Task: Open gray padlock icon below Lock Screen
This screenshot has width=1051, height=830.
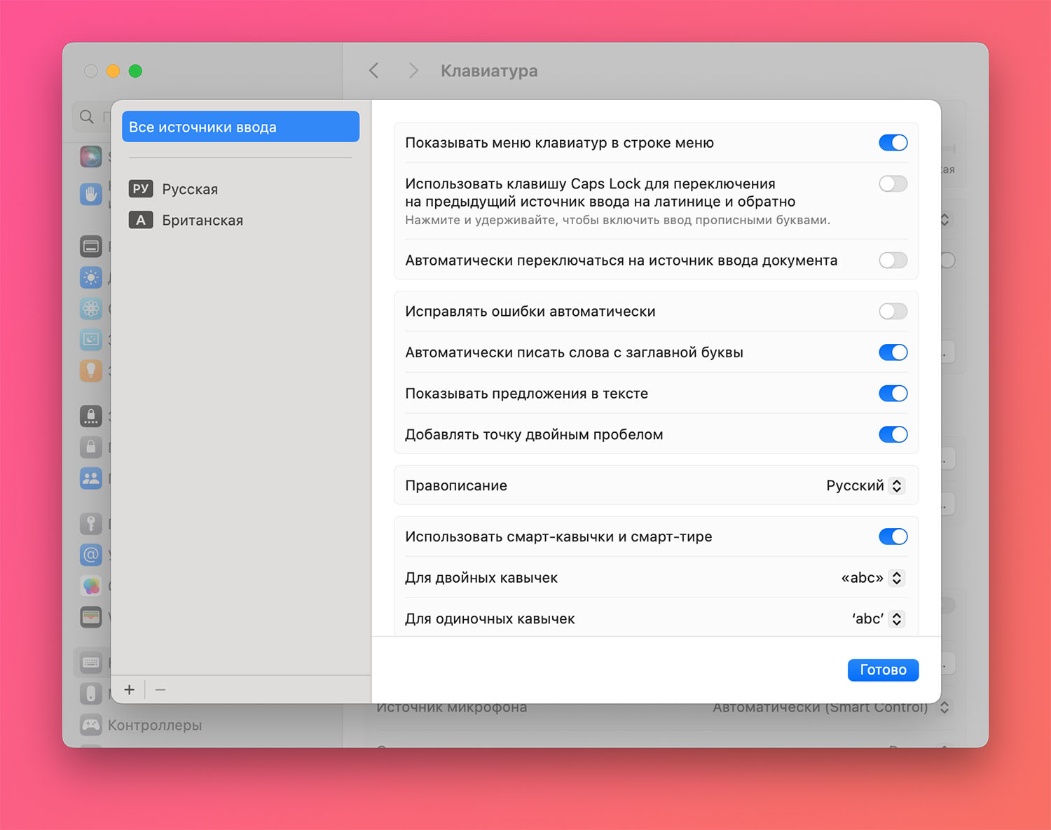Action: (x=90, y=447)
